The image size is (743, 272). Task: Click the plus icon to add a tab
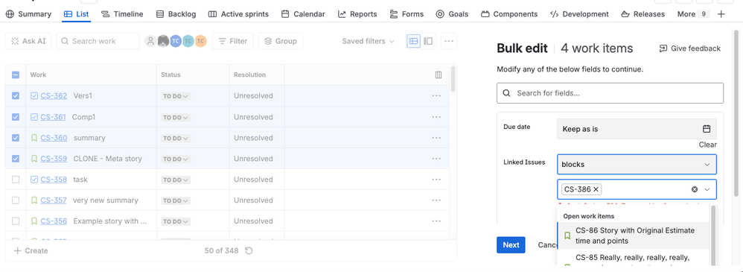tap(721, 14)
